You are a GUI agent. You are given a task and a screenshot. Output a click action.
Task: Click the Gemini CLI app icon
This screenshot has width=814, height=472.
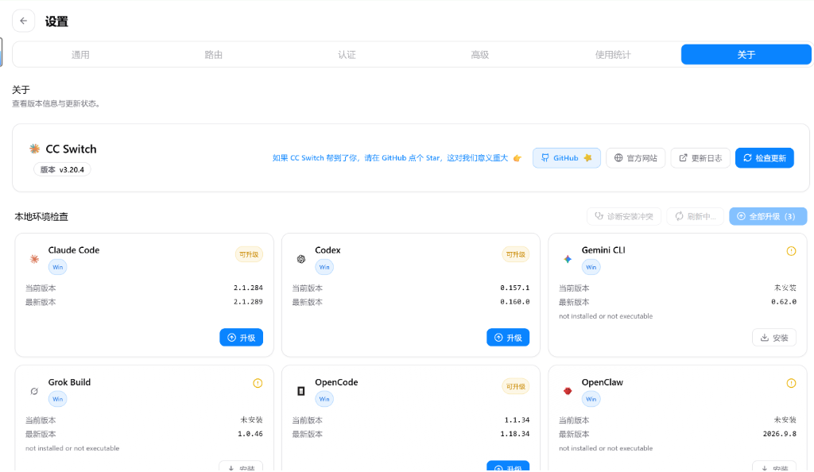[568, 259]
